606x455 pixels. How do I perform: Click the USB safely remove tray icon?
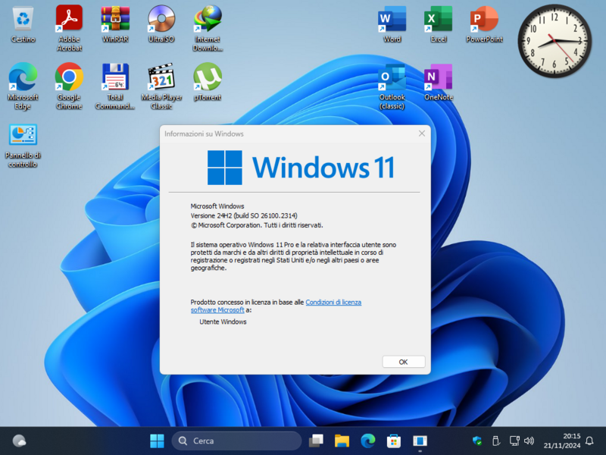495,441
